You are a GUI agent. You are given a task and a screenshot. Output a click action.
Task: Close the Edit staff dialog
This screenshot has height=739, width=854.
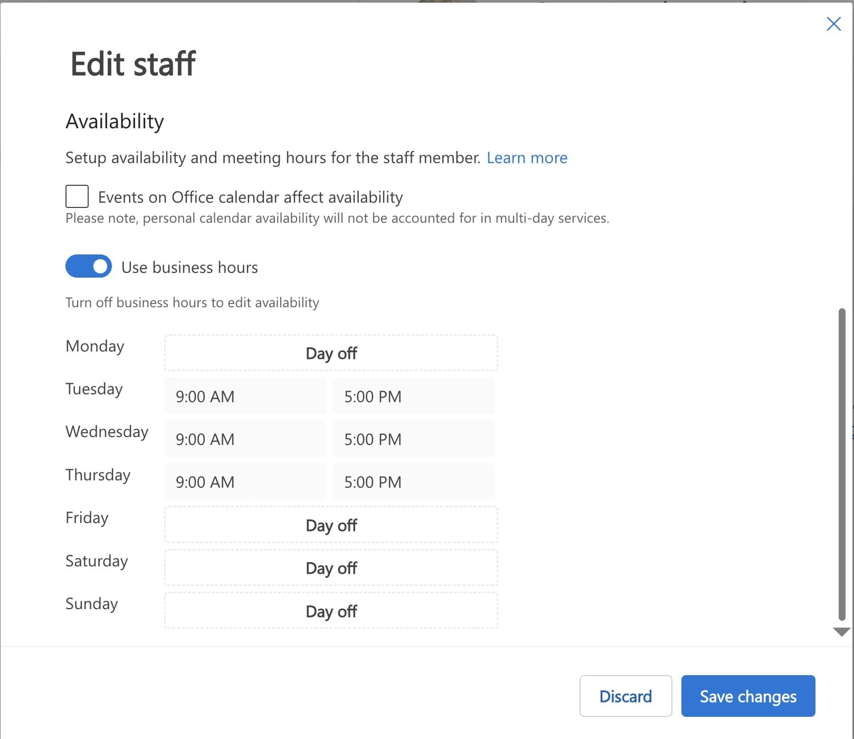pos(833,24)
